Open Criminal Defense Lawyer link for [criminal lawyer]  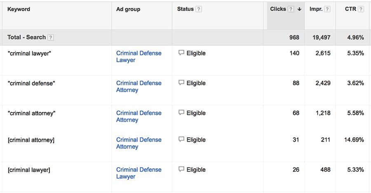point(139,173)
